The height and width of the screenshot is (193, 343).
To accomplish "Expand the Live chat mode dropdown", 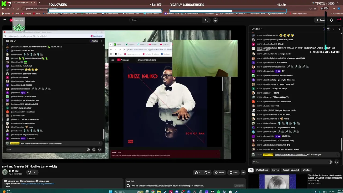I will pyautogui.click(x=257, y=29).
